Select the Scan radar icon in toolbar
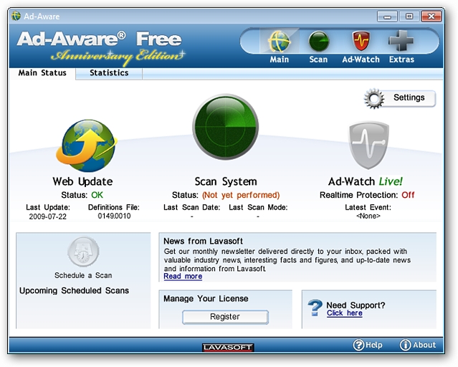The width and height of the screenshot is (458, 367). point(319,42)
